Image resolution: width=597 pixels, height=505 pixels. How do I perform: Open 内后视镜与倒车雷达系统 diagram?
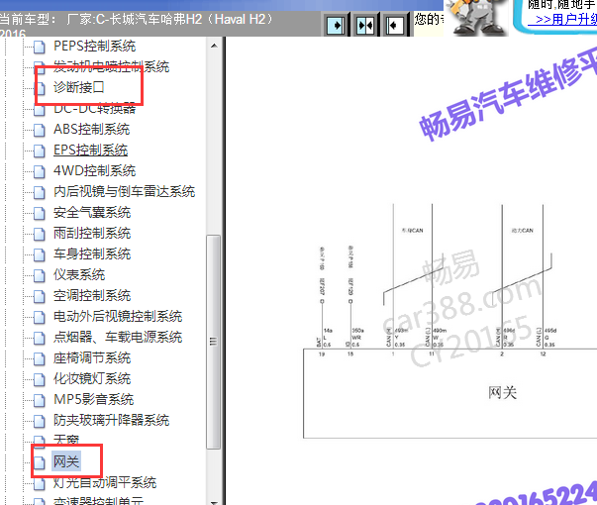(x=124, y=191)
